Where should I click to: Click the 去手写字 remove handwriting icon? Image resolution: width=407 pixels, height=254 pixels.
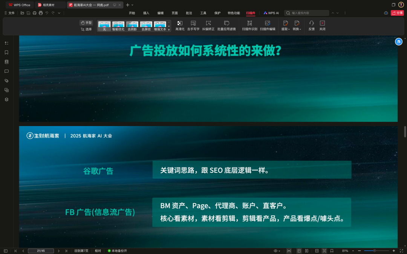193,26
